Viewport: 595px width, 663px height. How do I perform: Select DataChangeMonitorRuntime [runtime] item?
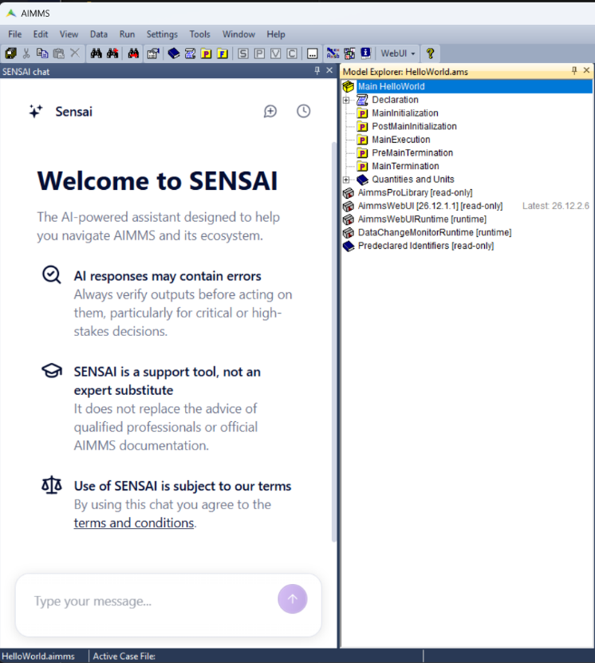click(x=435, y=232)
